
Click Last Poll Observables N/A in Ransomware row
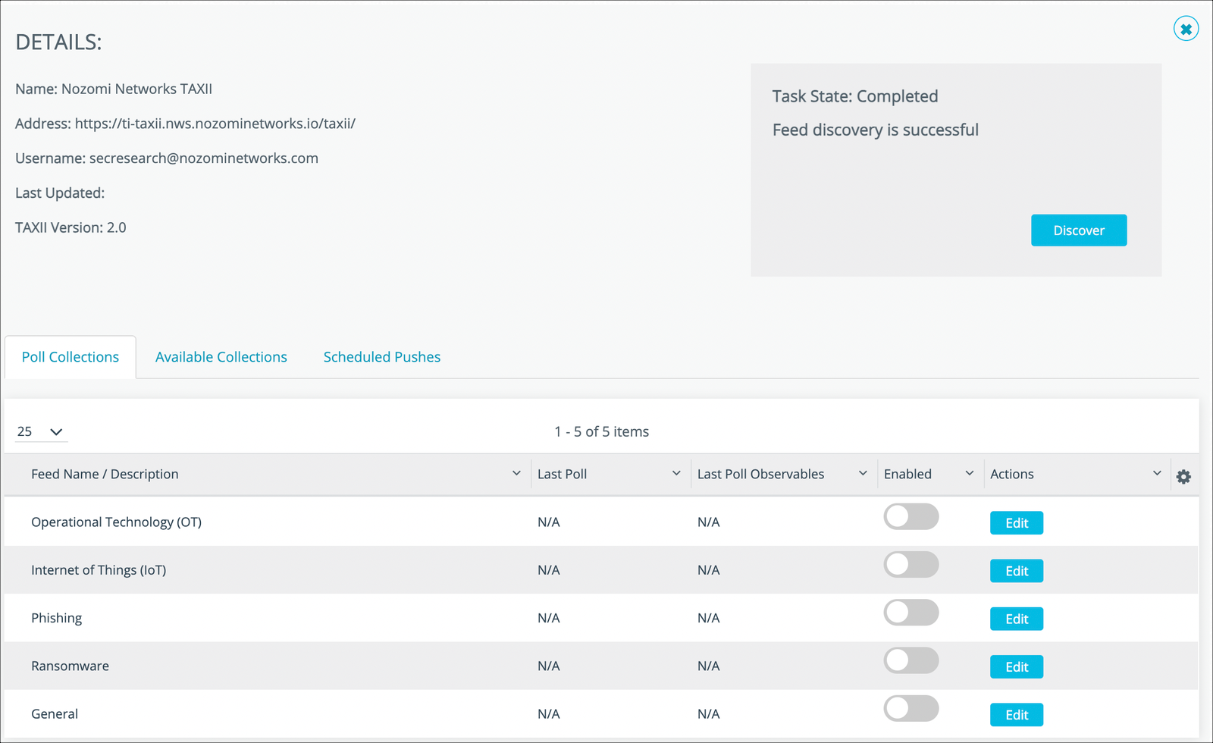click(x=709, y=666)
